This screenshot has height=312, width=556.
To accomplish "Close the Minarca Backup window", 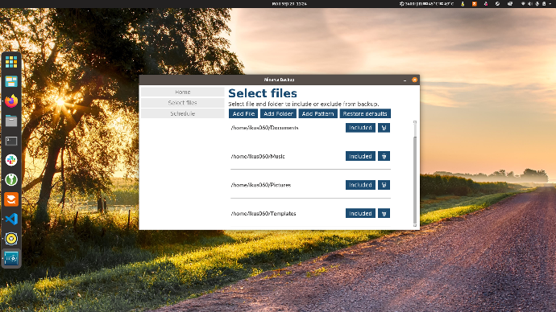I will coord(414,80).
